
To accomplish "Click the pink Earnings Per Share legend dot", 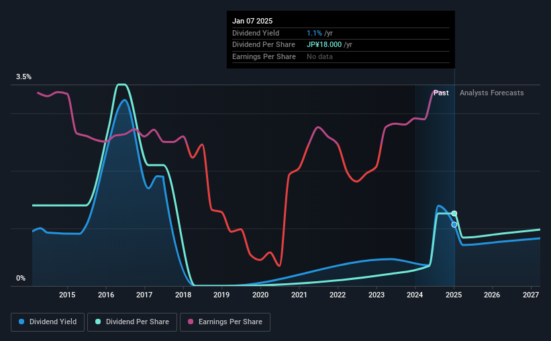I will pyautogui.click(x=191, y=322).
